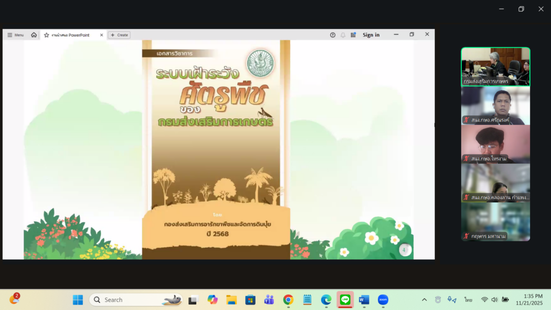The height and width of the screenshot is (310, 551).
Task: Click the page number 4 indicator
Action: (405, 250)
